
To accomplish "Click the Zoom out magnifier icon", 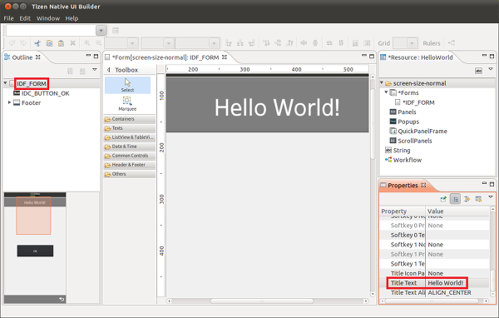I will [99, 42].
